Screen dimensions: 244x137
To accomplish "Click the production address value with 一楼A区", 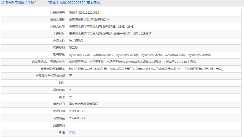I will point(110,34).
